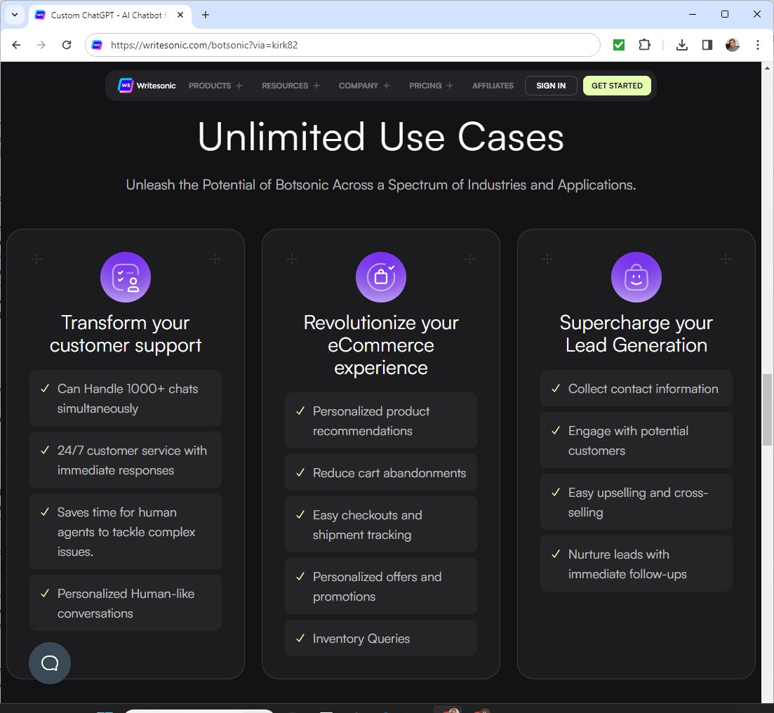This screenshot has width=774, height=713.
Task: Open the tab search dropdown arrow
Action: [15, 15]
